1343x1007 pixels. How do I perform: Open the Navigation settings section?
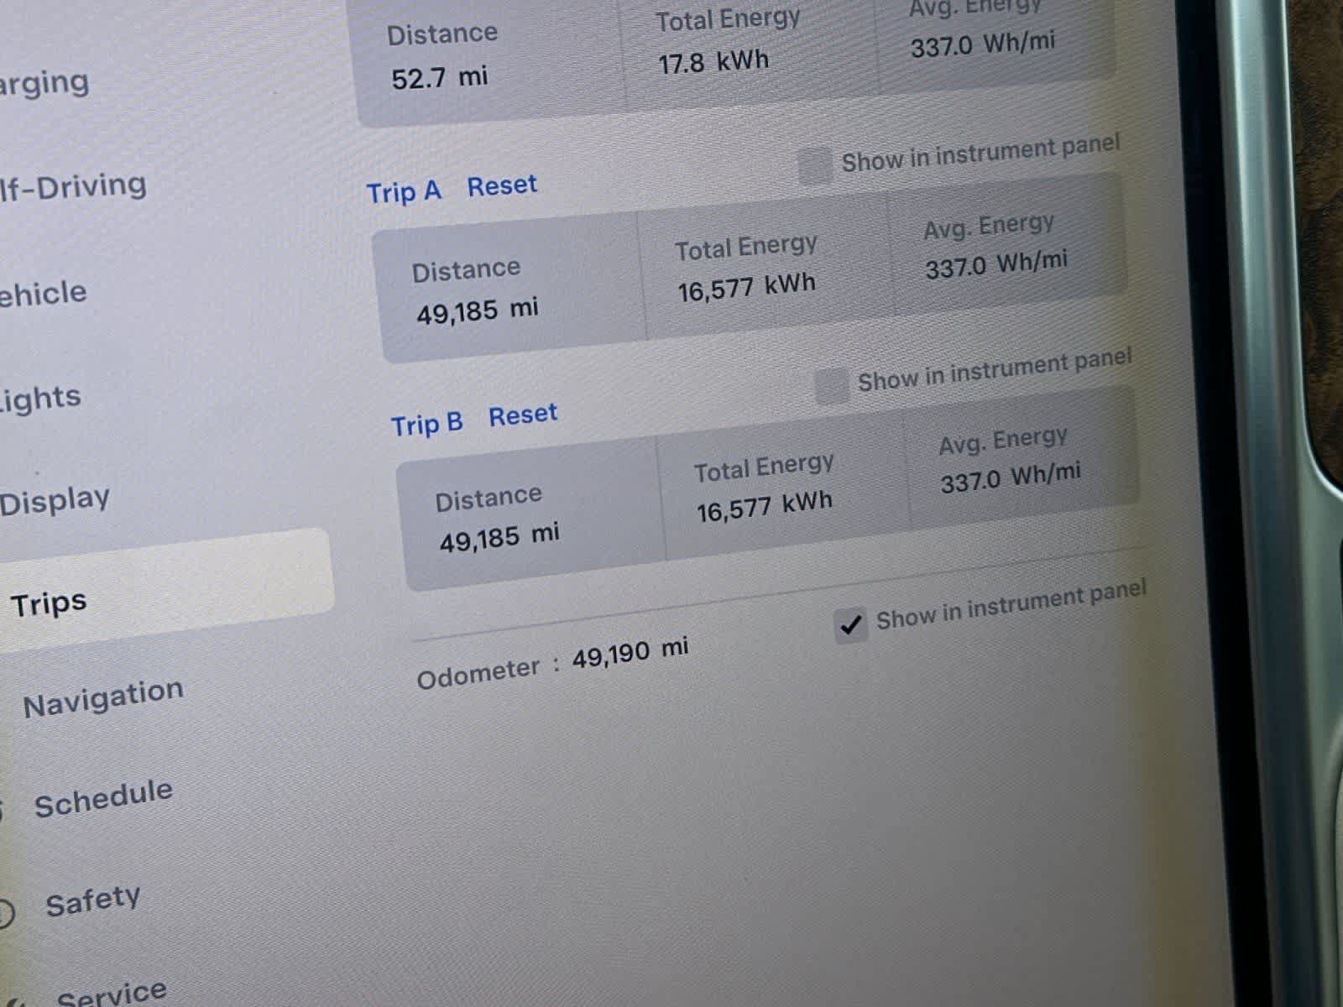click(x=103, y=697)
